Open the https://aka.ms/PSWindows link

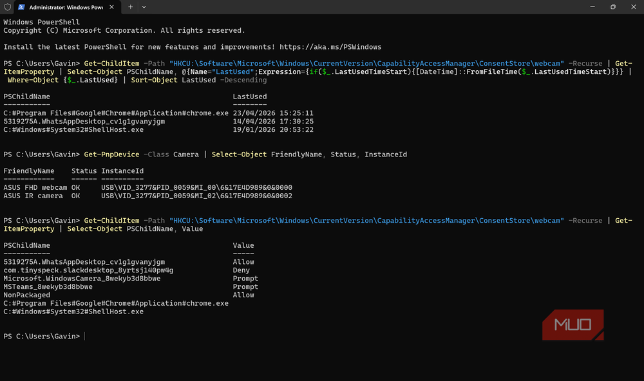(330, 47)
